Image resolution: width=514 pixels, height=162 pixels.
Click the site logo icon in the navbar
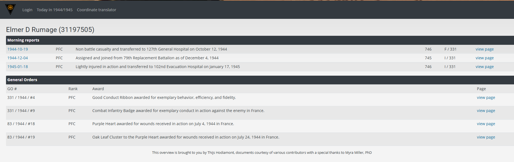(10, 9)
